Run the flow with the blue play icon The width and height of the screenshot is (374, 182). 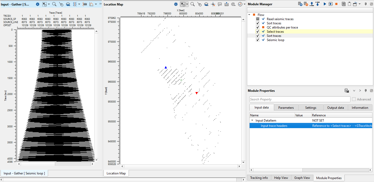pyautogui.click(x=325, y=4)
